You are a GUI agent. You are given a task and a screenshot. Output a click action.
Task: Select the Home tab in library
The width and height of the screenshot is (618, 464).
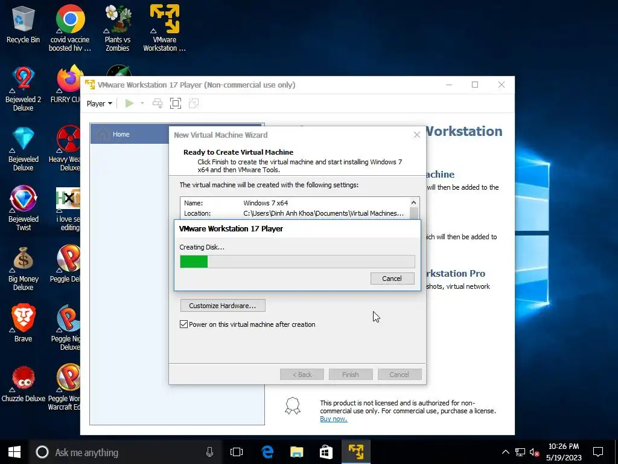point(130,134)
